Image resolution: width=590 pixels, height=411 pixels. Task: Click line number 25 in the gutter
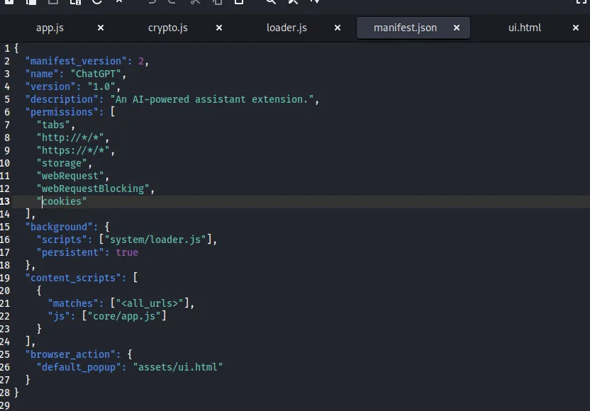click(x=5, y=354)
